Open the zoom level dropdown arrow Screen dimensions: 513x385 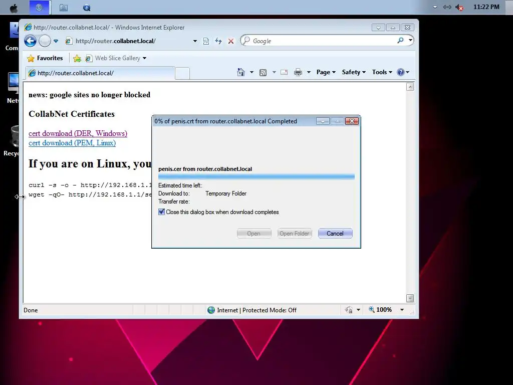[x=402, y=310]
